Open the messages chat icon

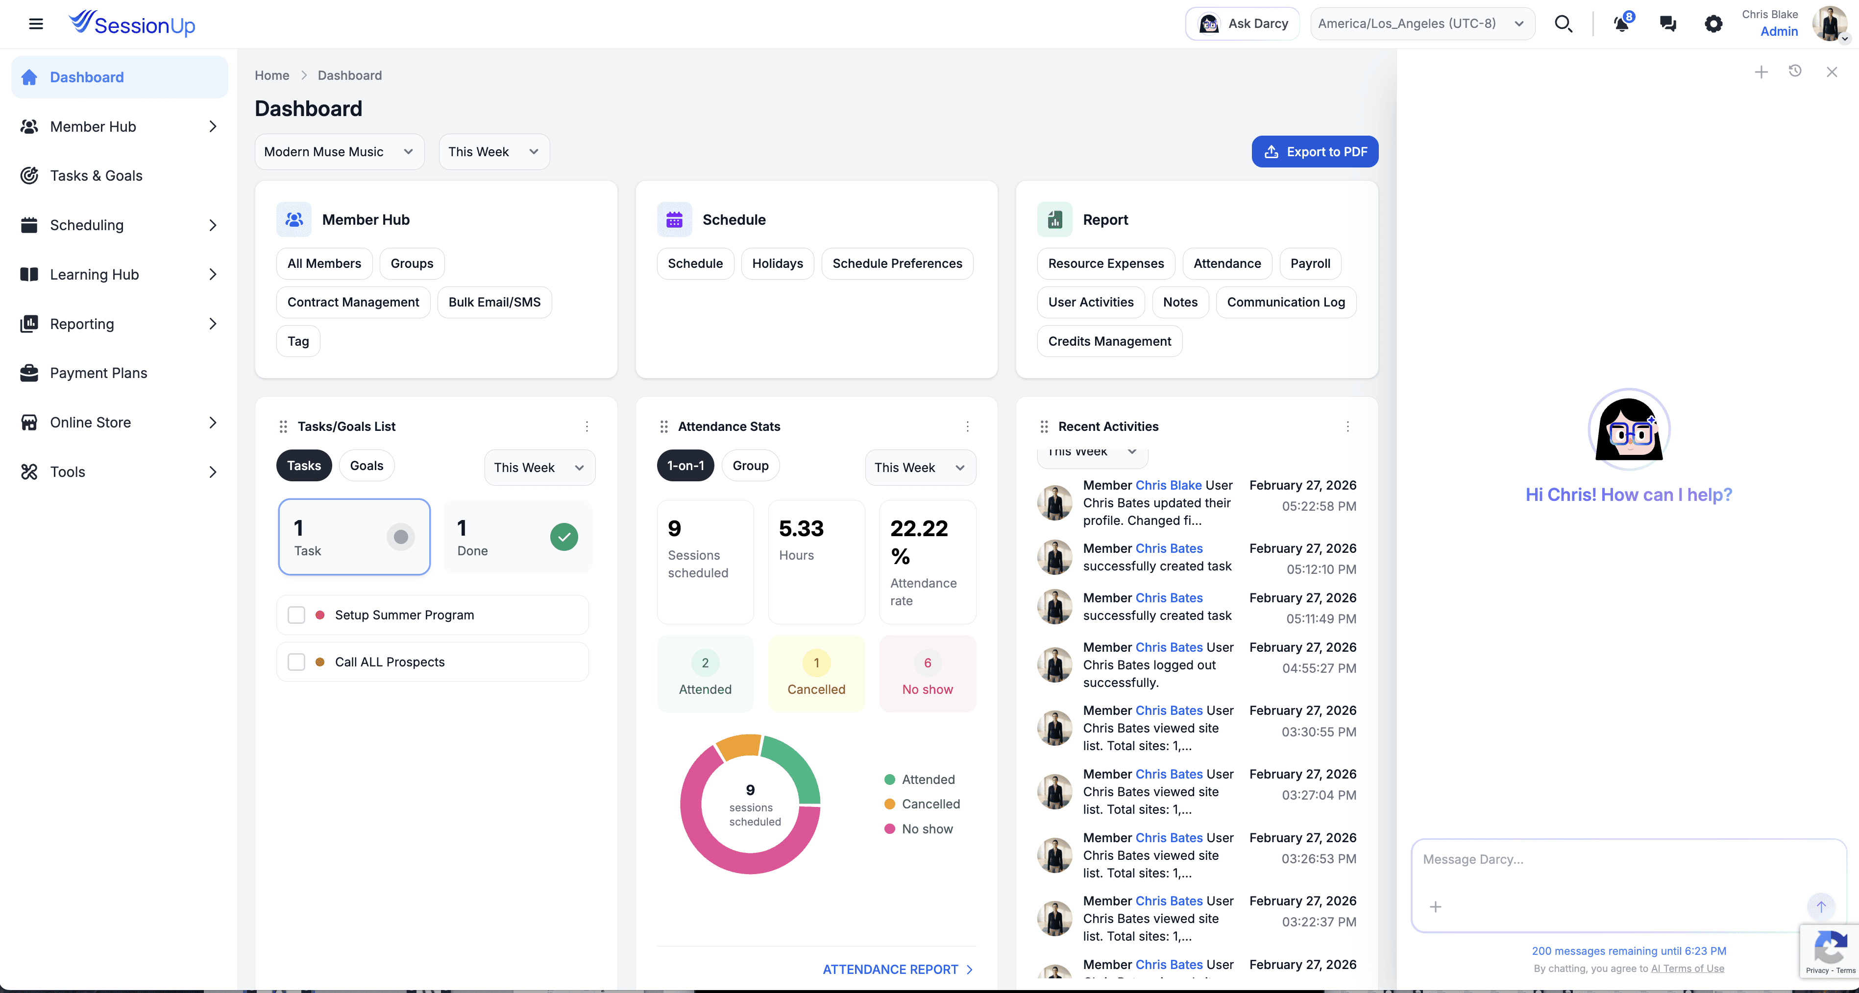1668,23
